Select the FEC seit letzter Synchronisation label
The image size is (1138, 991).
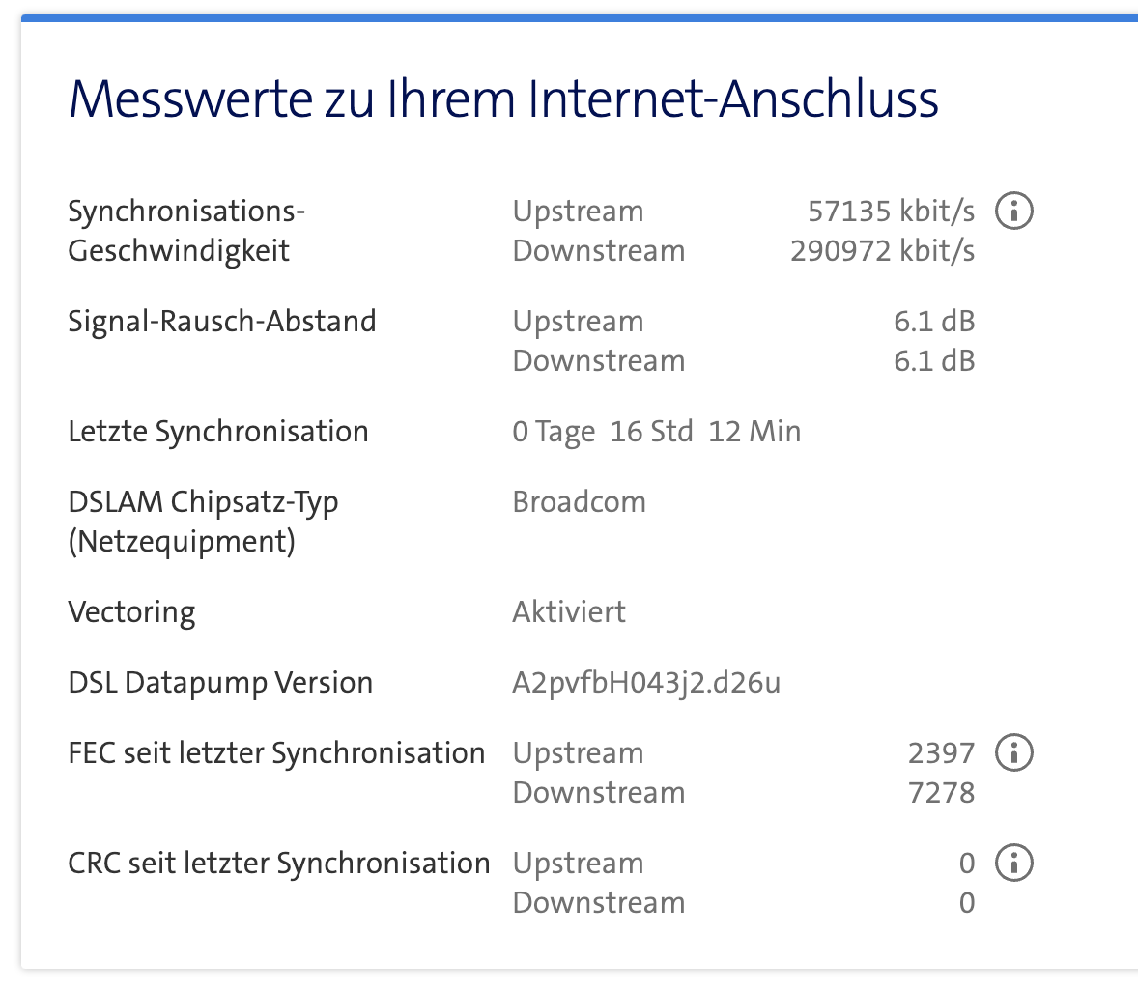point(276,753)
